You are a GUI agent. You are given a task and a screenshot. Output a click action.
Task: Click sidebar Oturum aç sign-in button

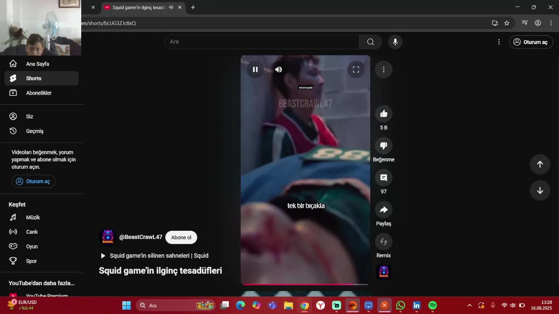point(34,181)
